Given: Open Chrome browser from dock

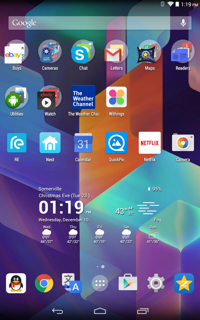Looking at the screenshot, I should pyautogui.click(x=44, y=283).
